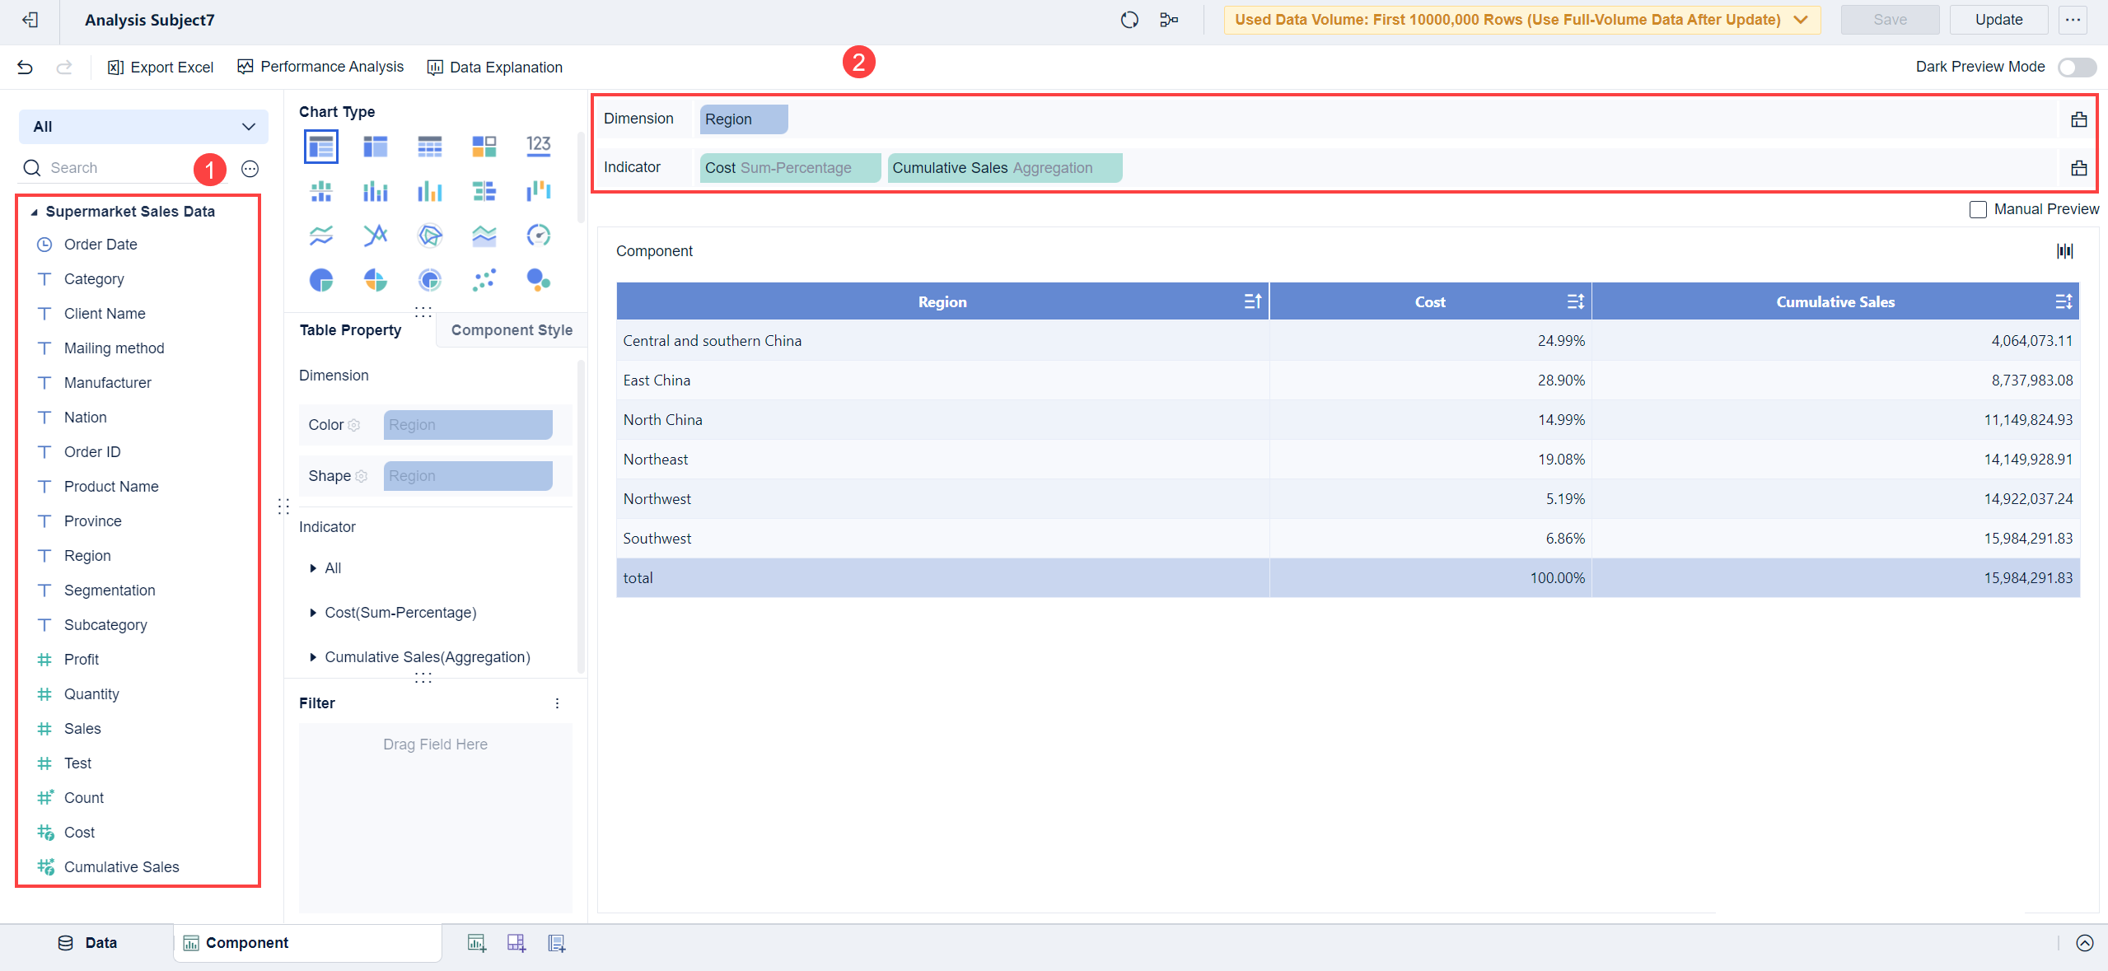This screenshot has width=2108, height=971.
Task: Toggle Dark Preview Mode switch
Action: click(2077, 68)
